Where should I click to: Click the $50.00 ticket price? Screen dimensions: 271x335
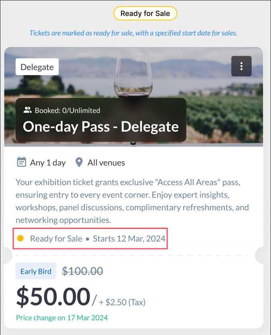coord(53,297)
